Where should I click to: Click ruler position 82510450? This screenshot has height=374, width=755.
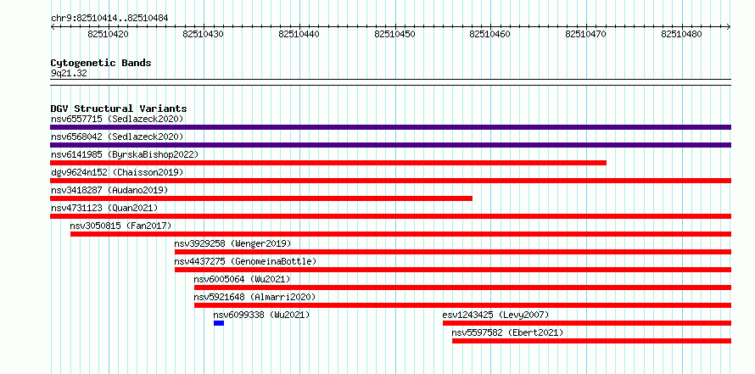(x=394, y=34)
